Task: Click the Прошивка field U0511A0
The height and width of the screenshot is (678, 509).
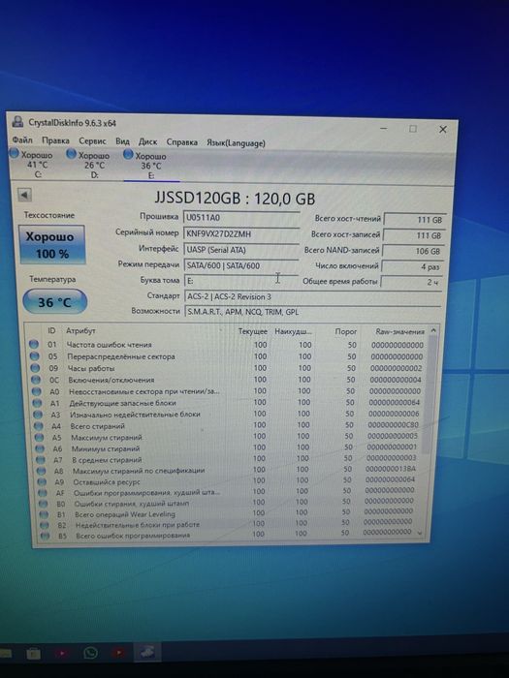Action: [241, 218]
